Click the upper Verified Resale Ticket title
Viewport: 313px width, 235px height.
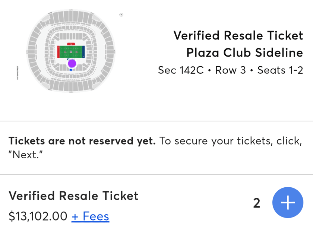[238, 35]
